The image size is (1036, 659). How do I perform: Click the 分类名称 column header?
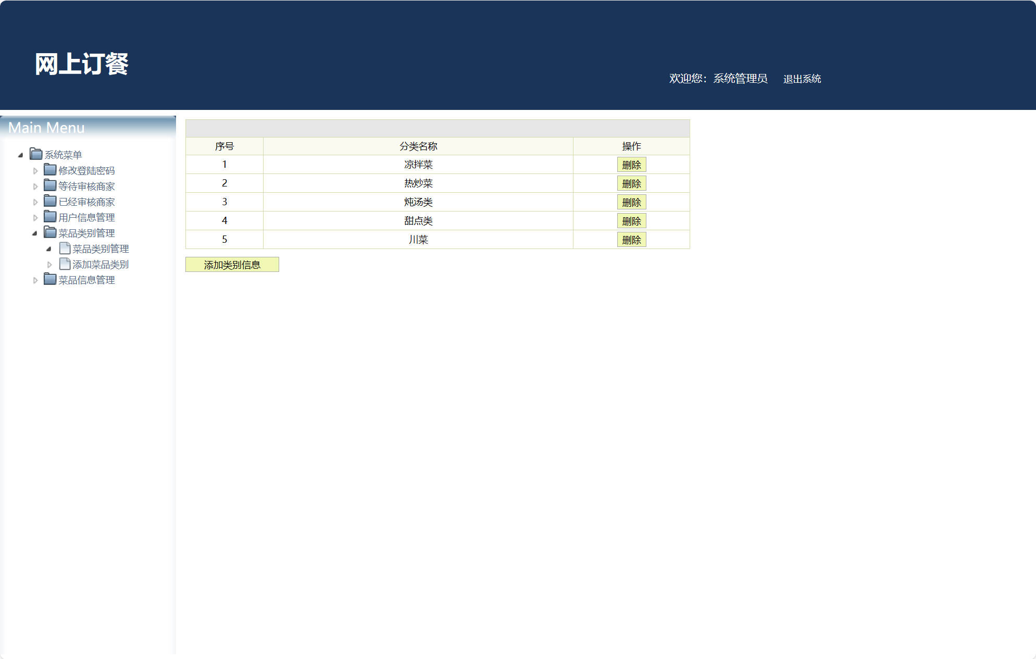(x=418, y=146)
